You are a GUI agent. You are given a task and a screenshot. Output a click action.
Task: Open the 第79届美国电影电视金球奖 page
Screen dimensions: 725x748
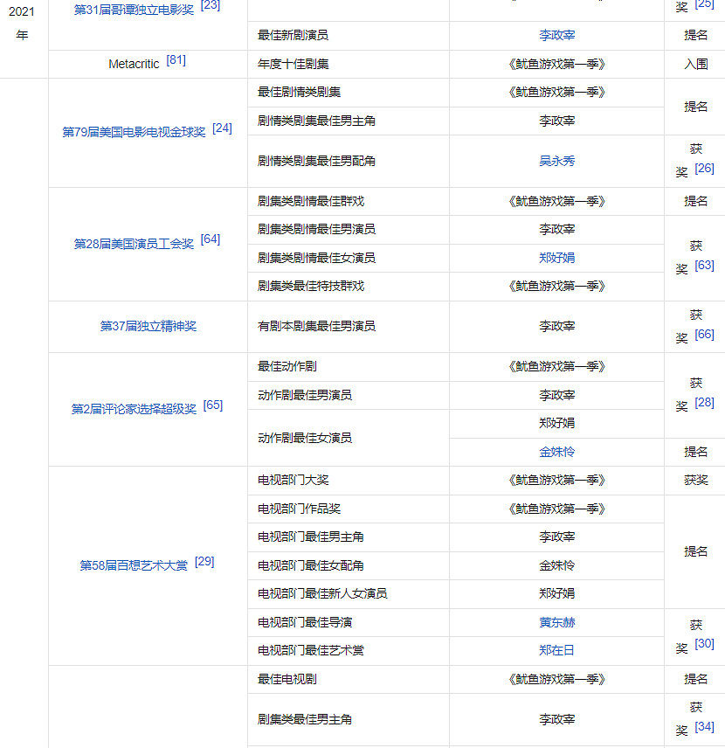click(135, 132)
